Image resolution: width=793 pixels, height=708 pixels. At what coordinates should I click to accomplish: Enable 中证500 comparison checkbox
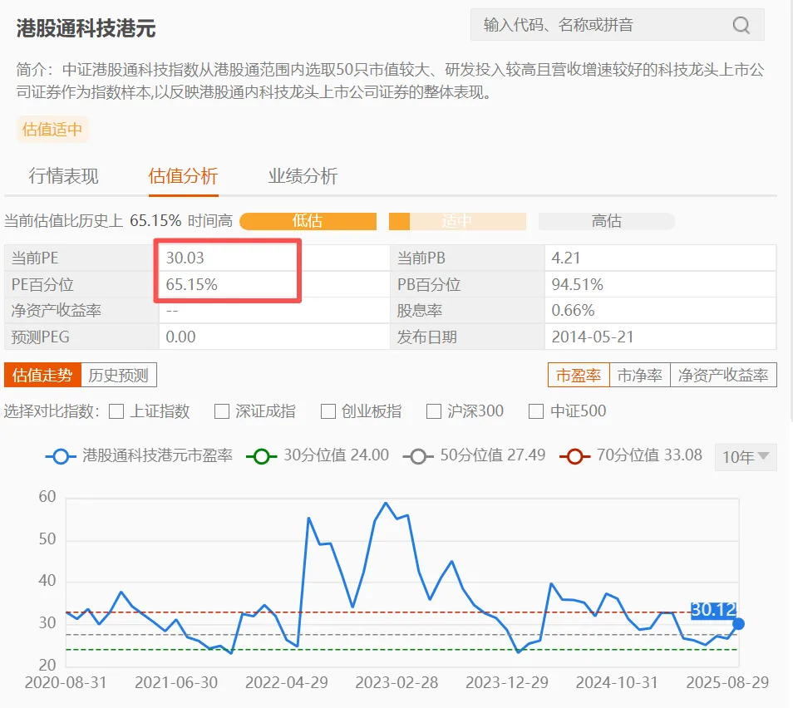coord(536,411)
